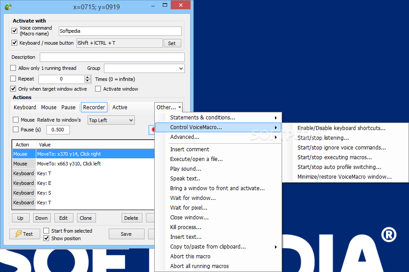
Task: Choose Start/stop listening... submenu item
Action: click(345, 138)
